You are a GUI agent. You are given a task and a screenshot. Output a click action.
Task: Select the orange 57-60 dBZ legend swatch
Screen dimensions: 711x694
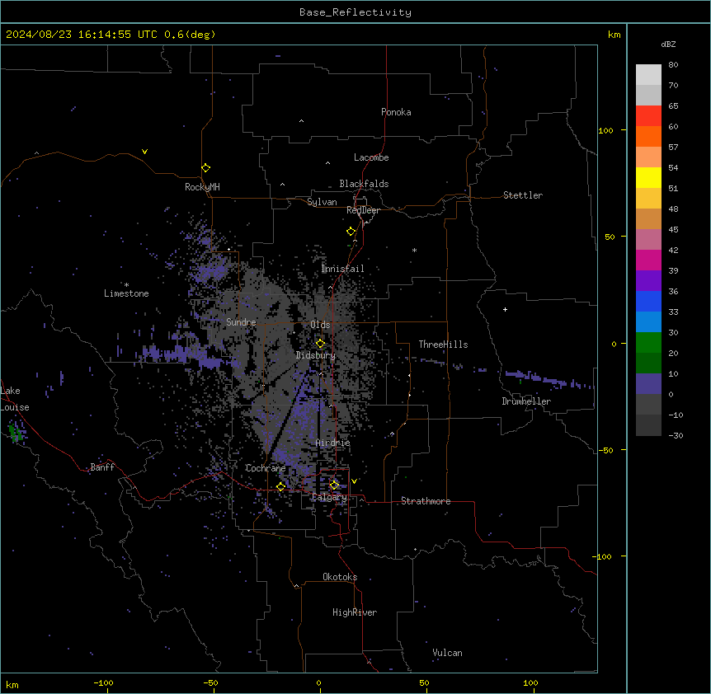[648, 136]
